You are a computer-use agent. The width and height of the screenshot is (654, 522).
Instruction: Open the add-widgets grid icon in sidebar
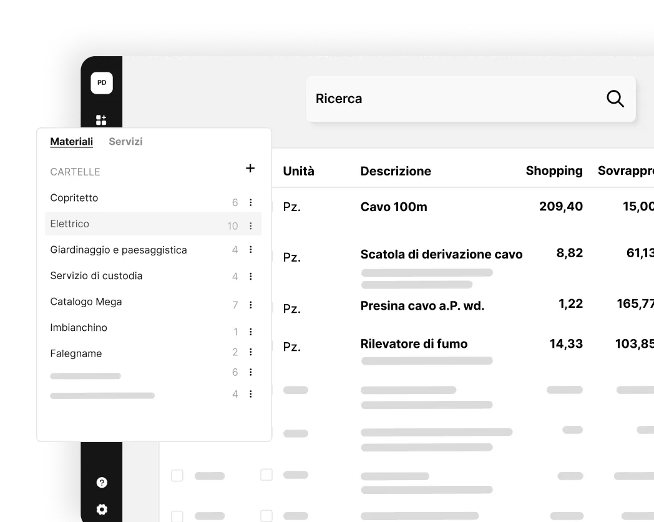coord(101,120)
